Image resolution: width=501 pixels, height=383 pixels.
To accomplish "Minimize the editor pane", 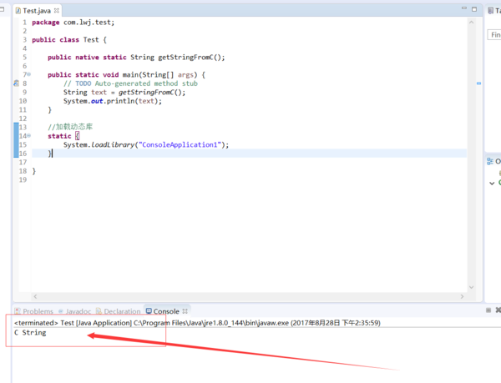I will click(x=464, y=8).
